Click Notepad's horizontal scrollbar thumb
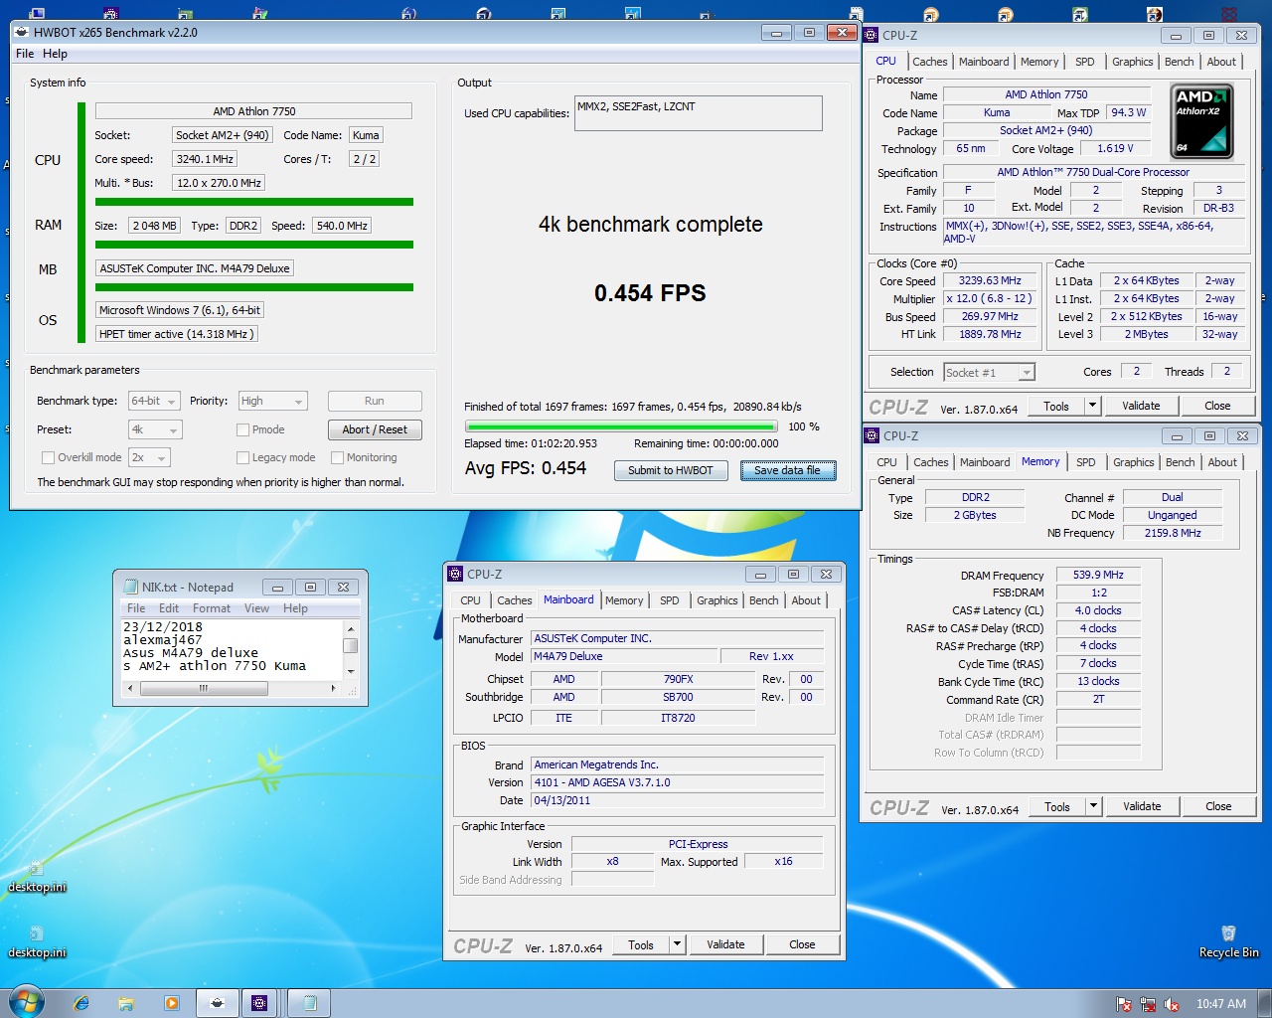The width and height of the screenshot is (1272, 1018). point(204,688)
